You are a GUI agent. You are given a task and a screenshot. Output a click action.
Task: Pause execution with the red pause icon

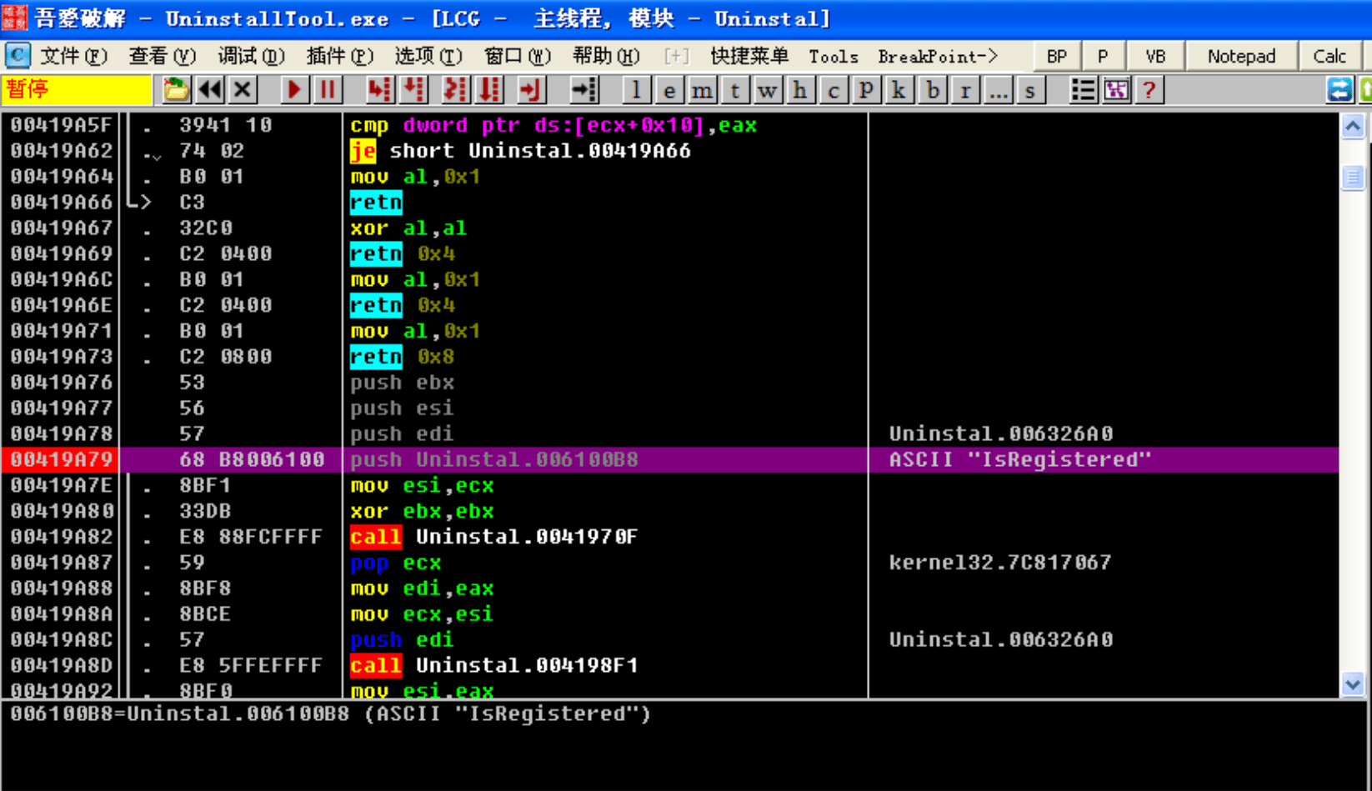pyautogui.click(x=328, y=89)
